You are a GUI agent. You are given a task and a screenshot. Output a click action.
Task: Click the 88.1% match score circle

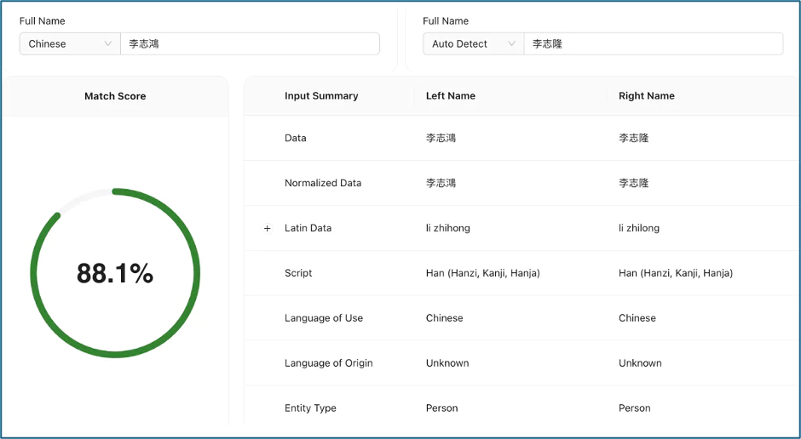pos(115,273)
